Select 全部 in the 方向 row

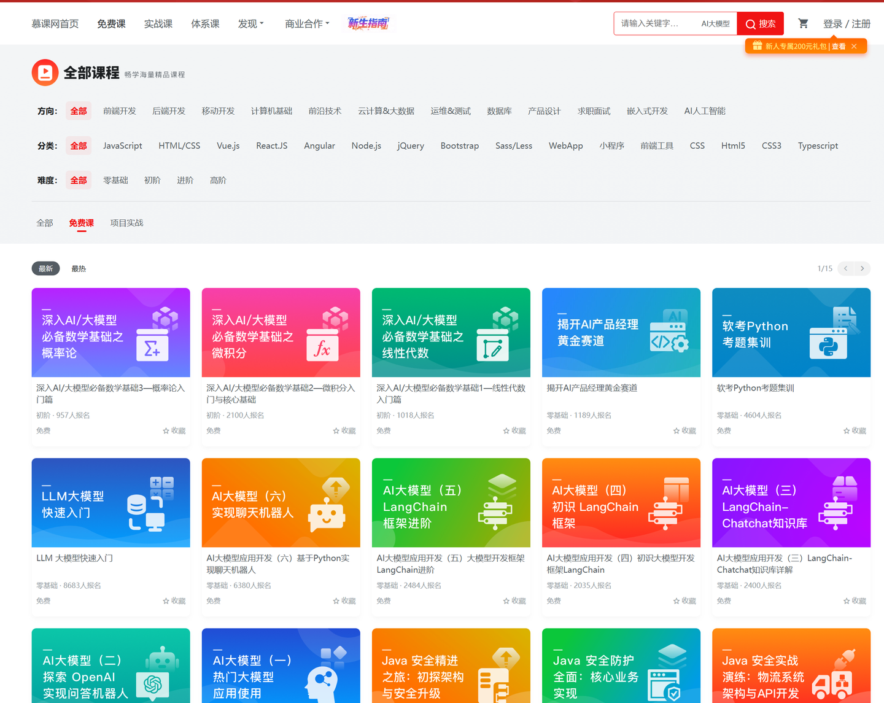79,111
